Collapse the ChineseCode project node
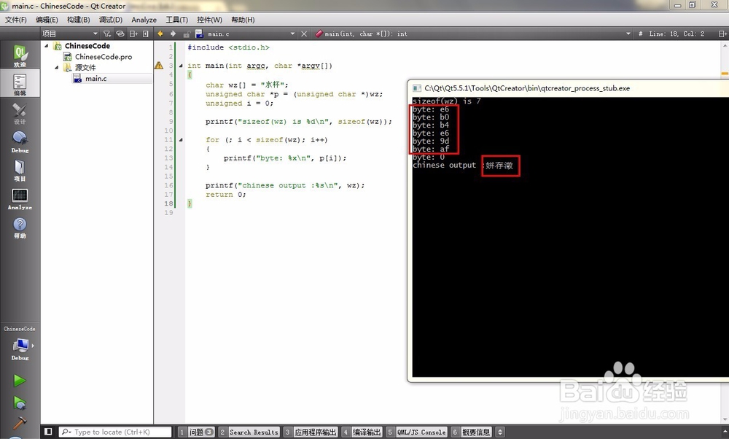The width and height of the screenshot is (729, 439). [x=47, y=45]
